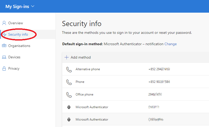Select the Office phone label
The image size is (209, 127).
tap(84, 94)
